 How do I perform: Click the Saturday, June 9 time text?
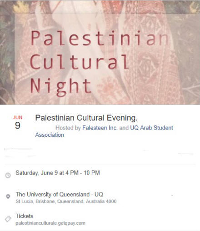tap(58, 173)
